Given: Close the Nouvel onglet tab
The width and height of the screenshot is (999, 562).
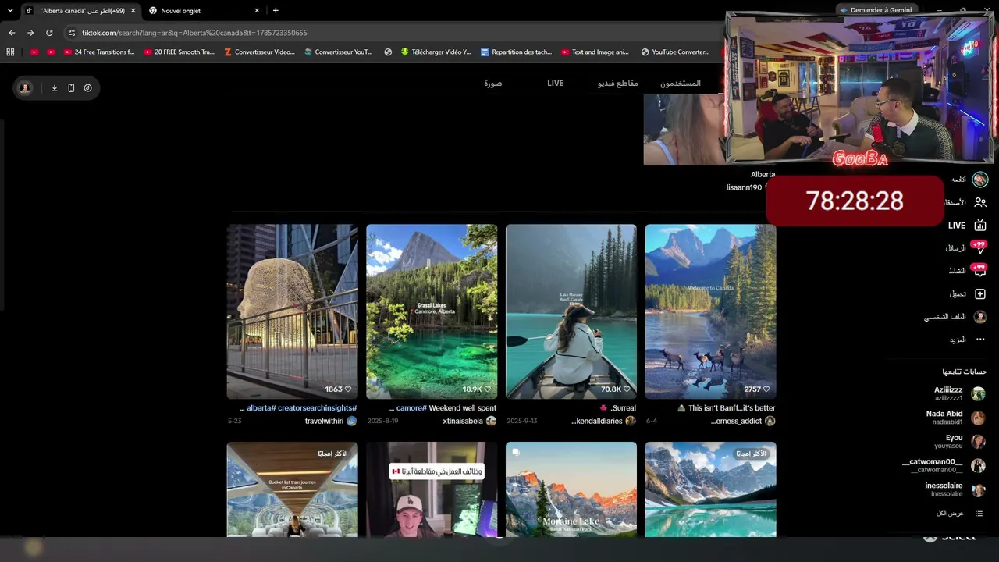Looking at the screenshot, I should point(257,11).
